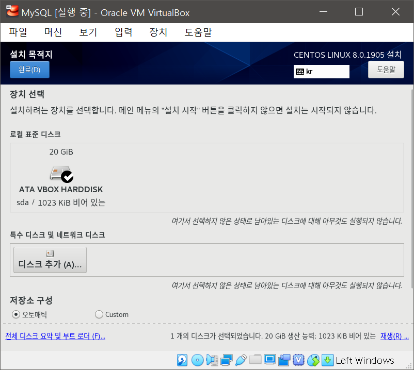The height and width of the screenshot is (370, 414).
Task: Click the optical disc status icon
Action: 197,360
